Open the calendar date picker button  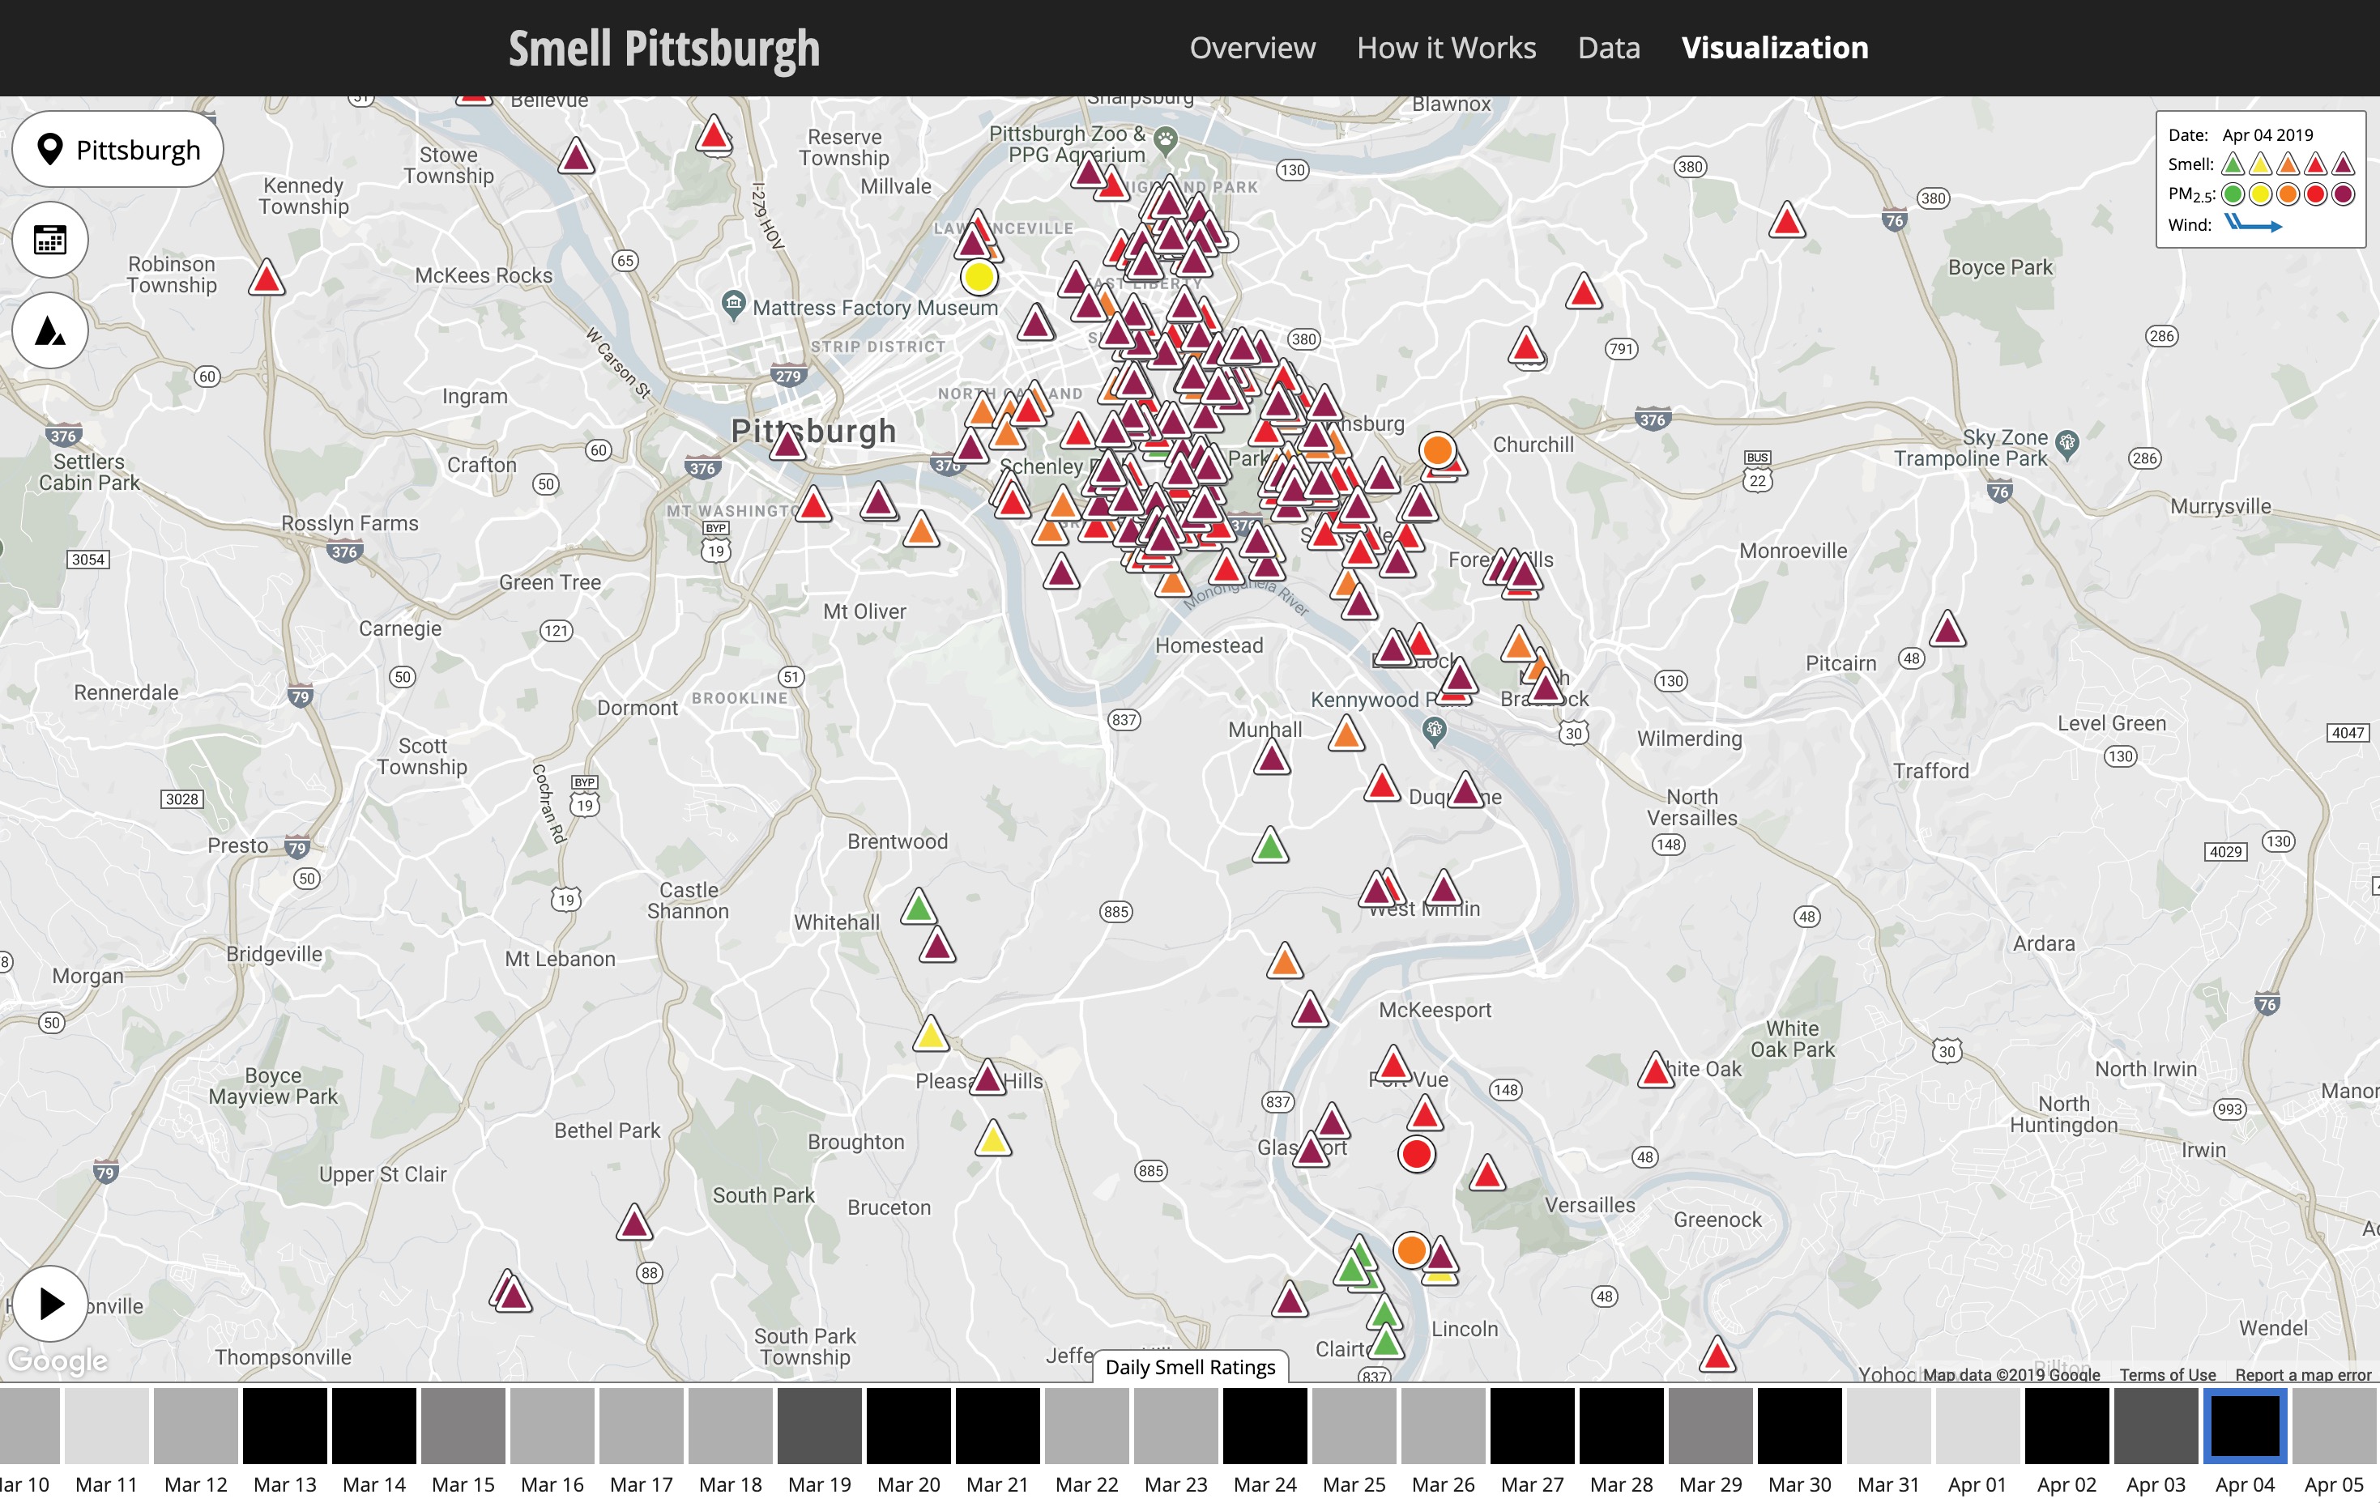click(x=49, y=239)
